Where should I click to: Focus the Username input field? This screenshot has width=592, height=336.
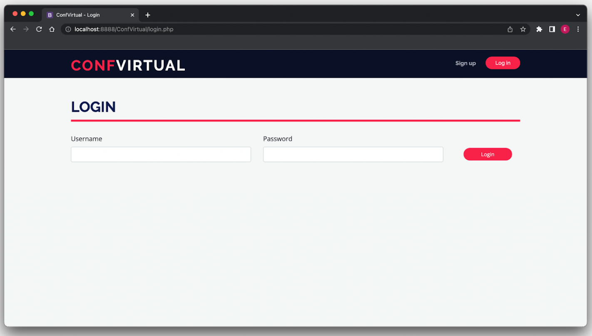coord(161,154)
